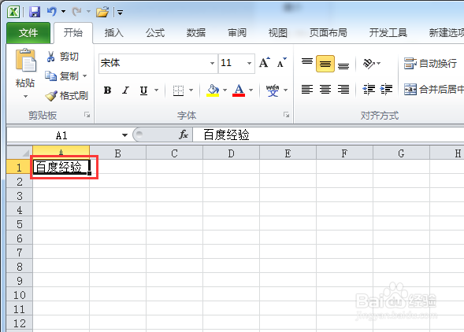Click 剪切 to cut selection
Image resolution: width=464 pixels, height=332 pixels.
tap(62, 56)
